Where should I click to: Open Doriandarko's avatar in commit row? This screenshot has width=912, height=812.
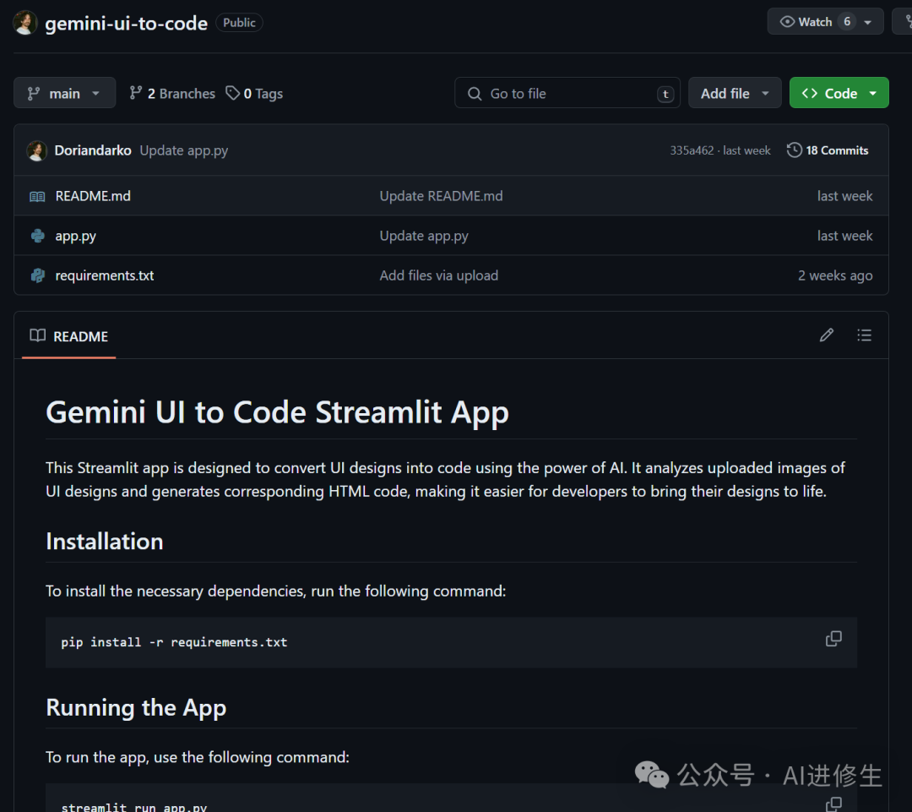36,150
